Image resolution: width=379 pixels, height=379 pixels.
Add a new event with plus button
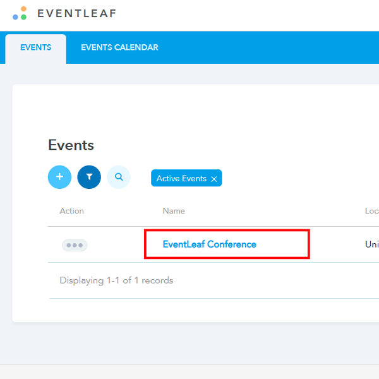click(x=59, y=177)
